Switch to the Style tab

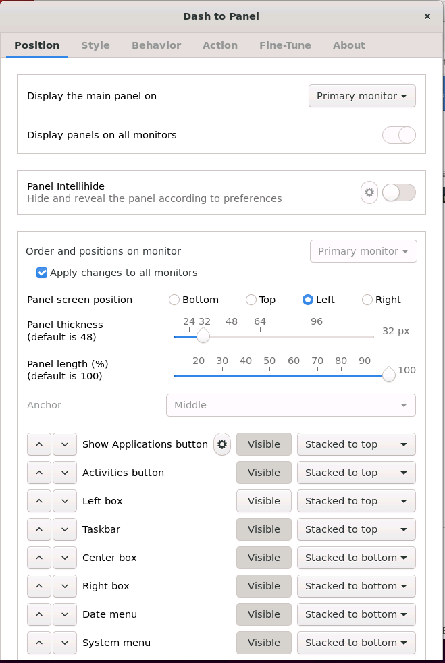pos(96,45)
